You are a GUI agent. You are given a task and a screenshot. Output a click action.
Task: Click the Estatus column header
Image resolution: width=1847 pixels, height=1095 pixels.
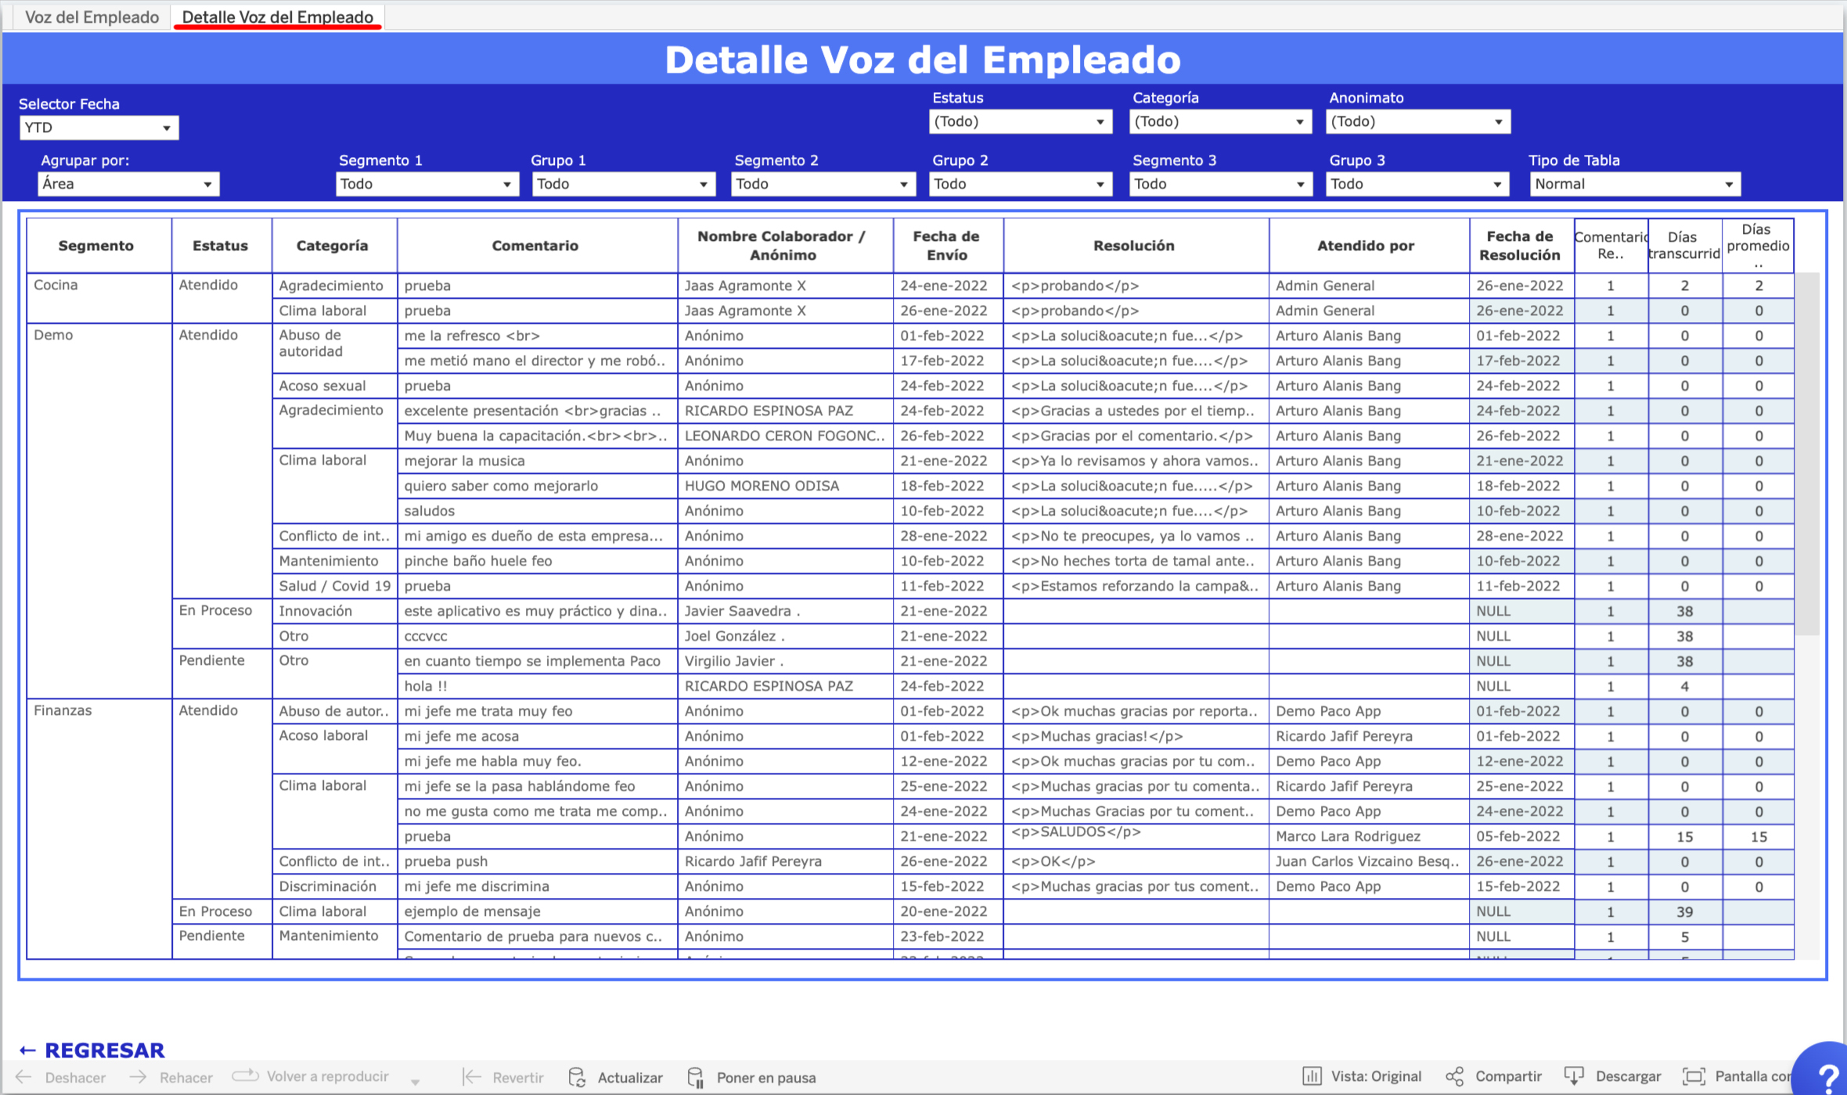click(221, 246)
